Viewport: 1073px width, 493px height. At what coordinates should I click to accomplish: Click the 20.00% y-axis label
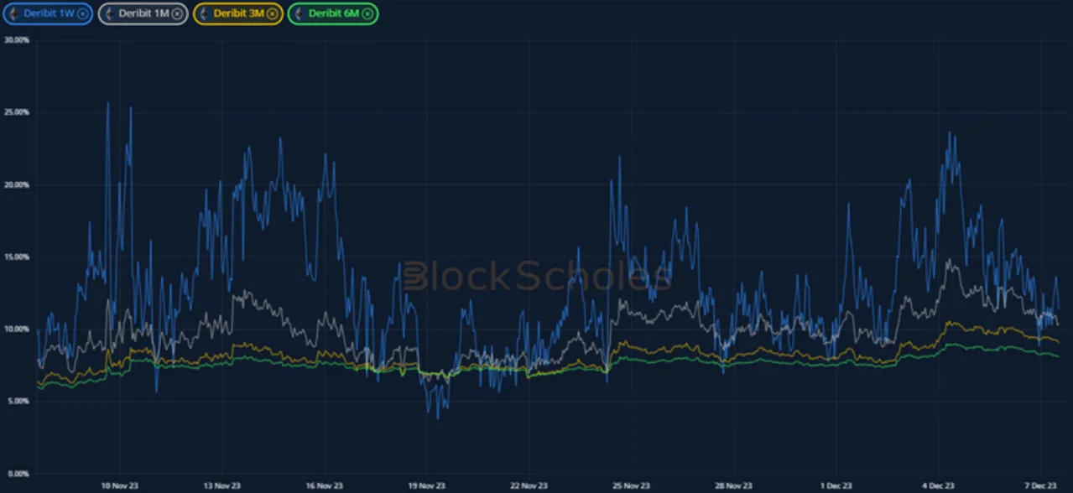(x=18, y=184)
